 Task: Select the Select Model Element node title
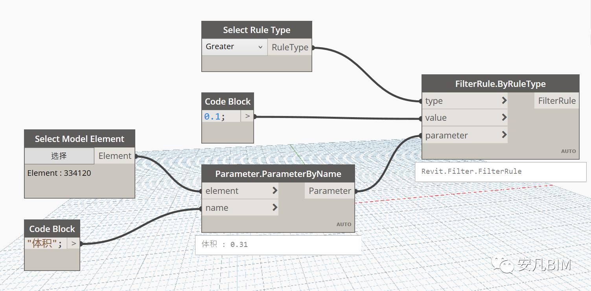coord(79,139)
